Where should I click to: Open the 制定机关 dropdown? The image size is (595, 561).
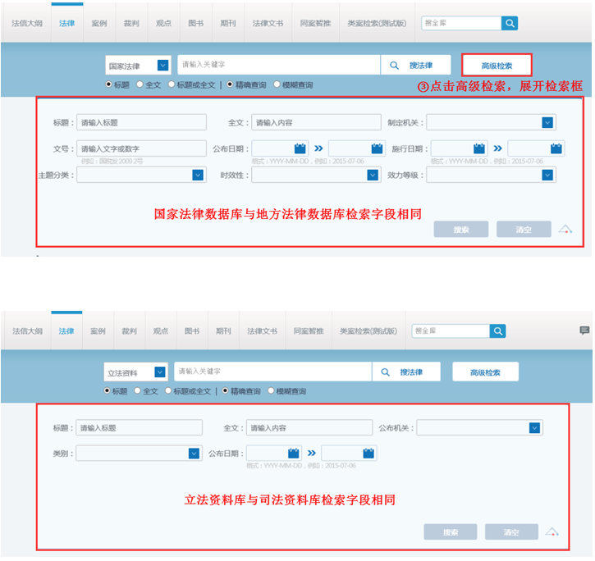click(547, 122)
